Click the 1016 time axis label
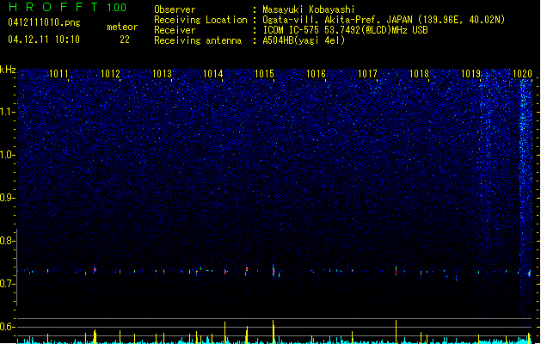 (316, 74)
